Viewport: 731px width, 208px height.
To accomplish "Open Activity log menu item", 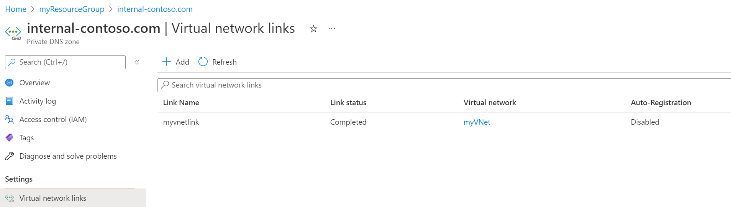I will tap(38, 101).
